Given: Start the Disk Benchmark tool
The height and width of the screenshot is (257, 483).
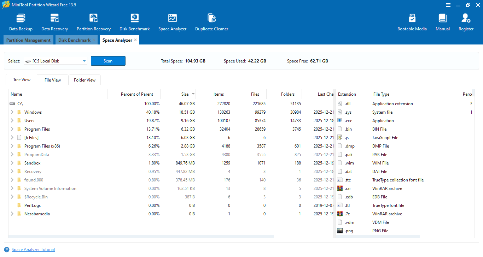Looking at the screenshot, I should coord(134,22).
